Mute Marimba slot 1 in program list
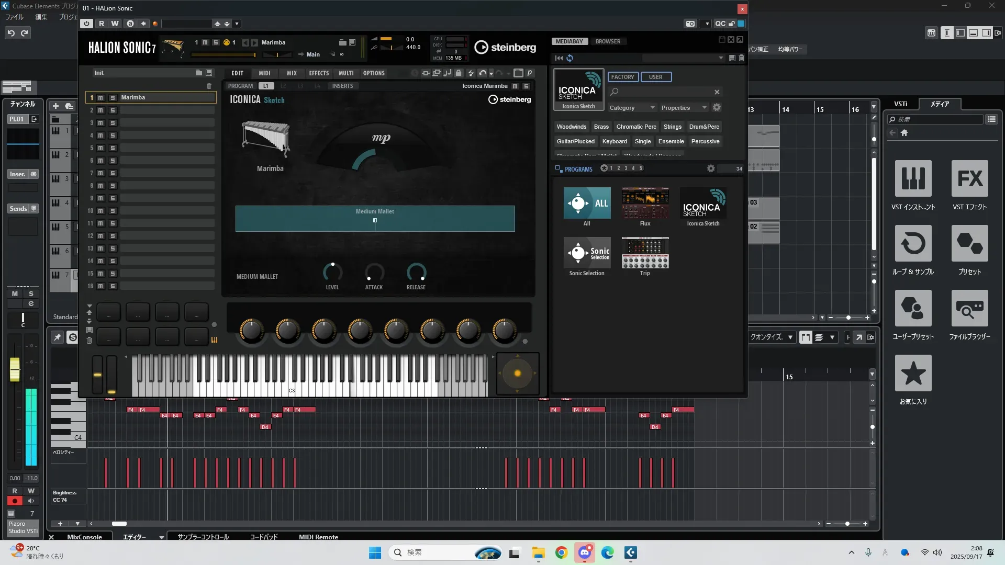The image size is (1005, 565). tap(100, 98)
